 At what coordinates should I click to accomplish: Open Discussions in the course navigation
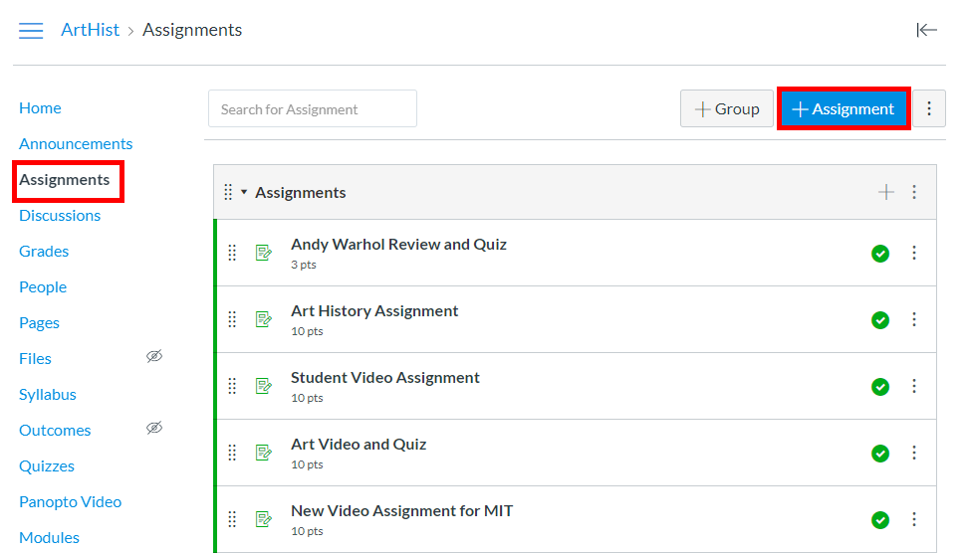pyautogui.click(x=60, y=215)
